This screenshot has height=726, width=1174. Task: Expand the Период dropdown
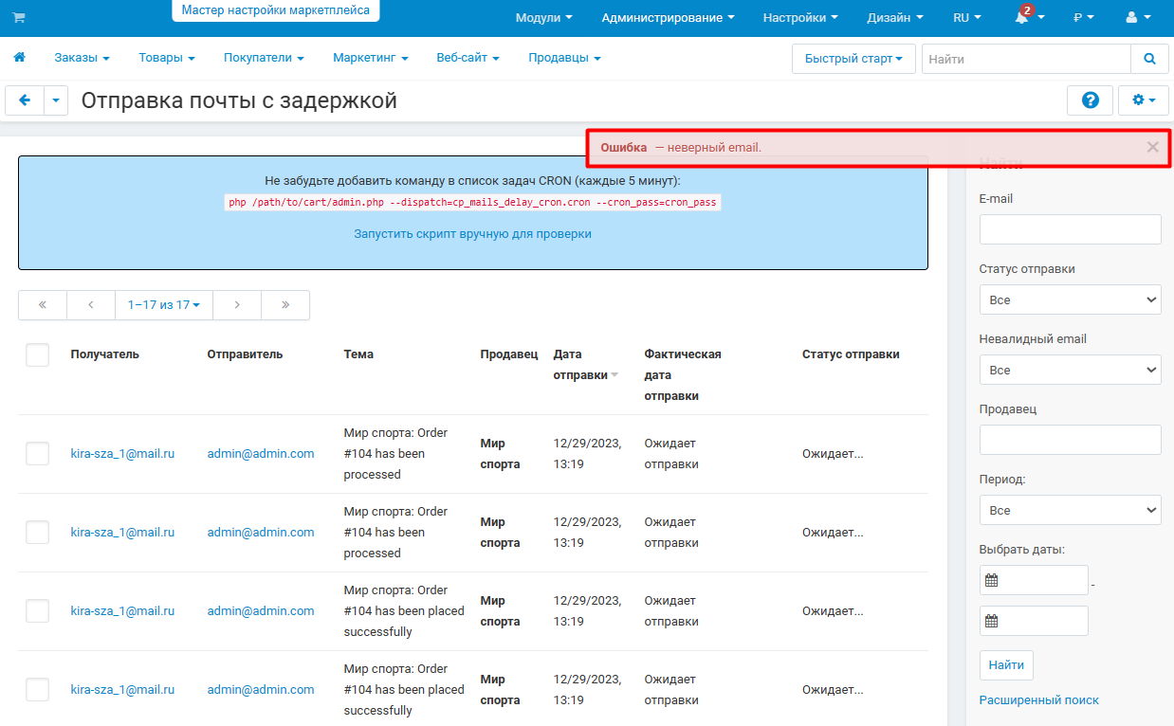[x=1070, y=510]
